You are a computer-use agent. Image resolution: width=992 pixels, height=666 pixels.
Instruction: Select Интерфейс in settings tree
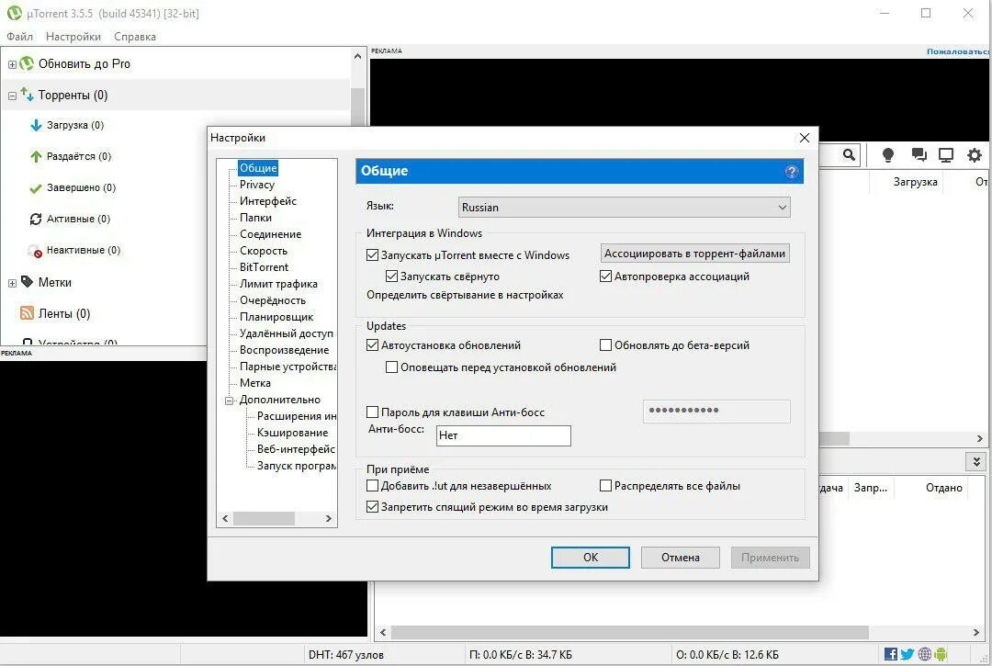pos(268,201)
